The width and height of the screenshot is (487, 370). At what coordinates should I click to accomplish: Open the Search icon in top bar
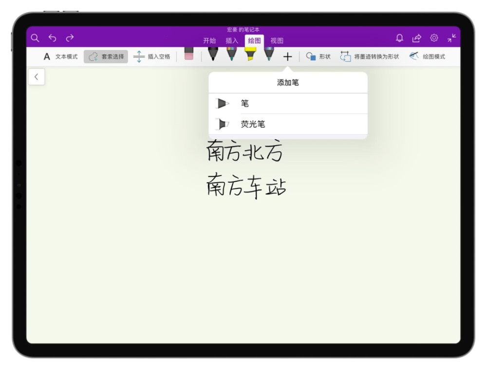click(x=35, y=37)
